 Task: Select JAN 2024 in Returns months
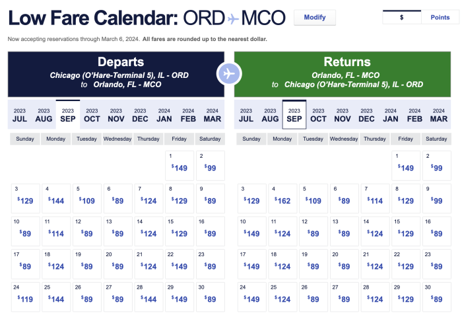click(390, 115)
